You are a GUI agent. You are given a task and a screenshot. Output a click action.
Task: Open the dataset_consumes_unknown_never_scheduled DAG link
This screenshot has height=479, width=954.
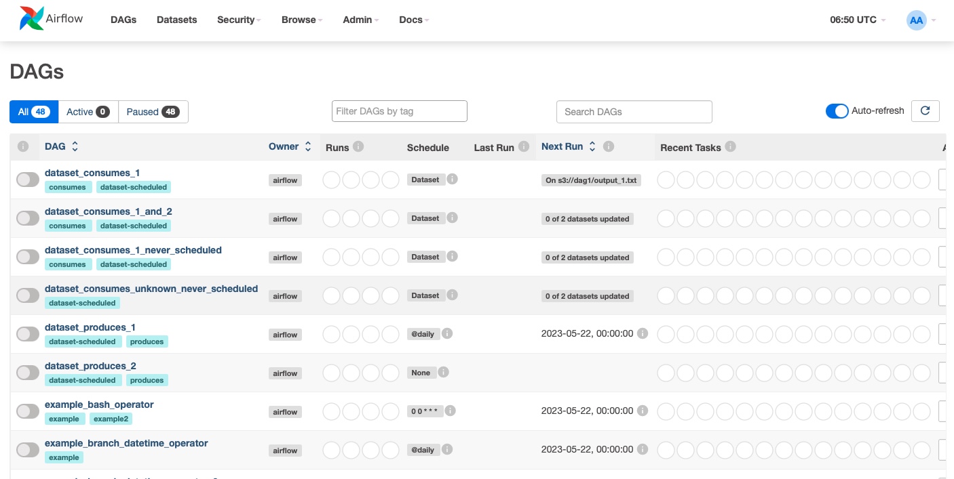coord(151,289)
